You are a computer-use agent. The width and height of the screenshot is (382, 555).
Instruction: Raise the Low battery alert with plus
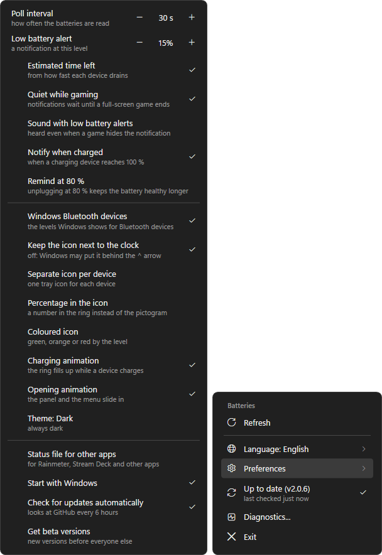pyautogui.click(x=192, y=43)
